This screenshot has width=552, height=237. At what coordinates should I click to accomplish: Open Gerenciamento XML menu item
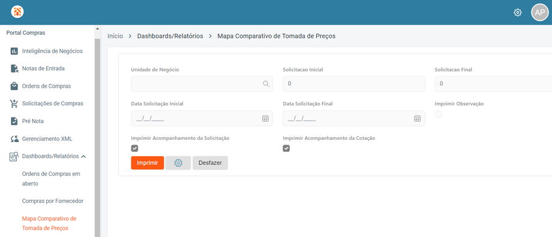(47, 139)
